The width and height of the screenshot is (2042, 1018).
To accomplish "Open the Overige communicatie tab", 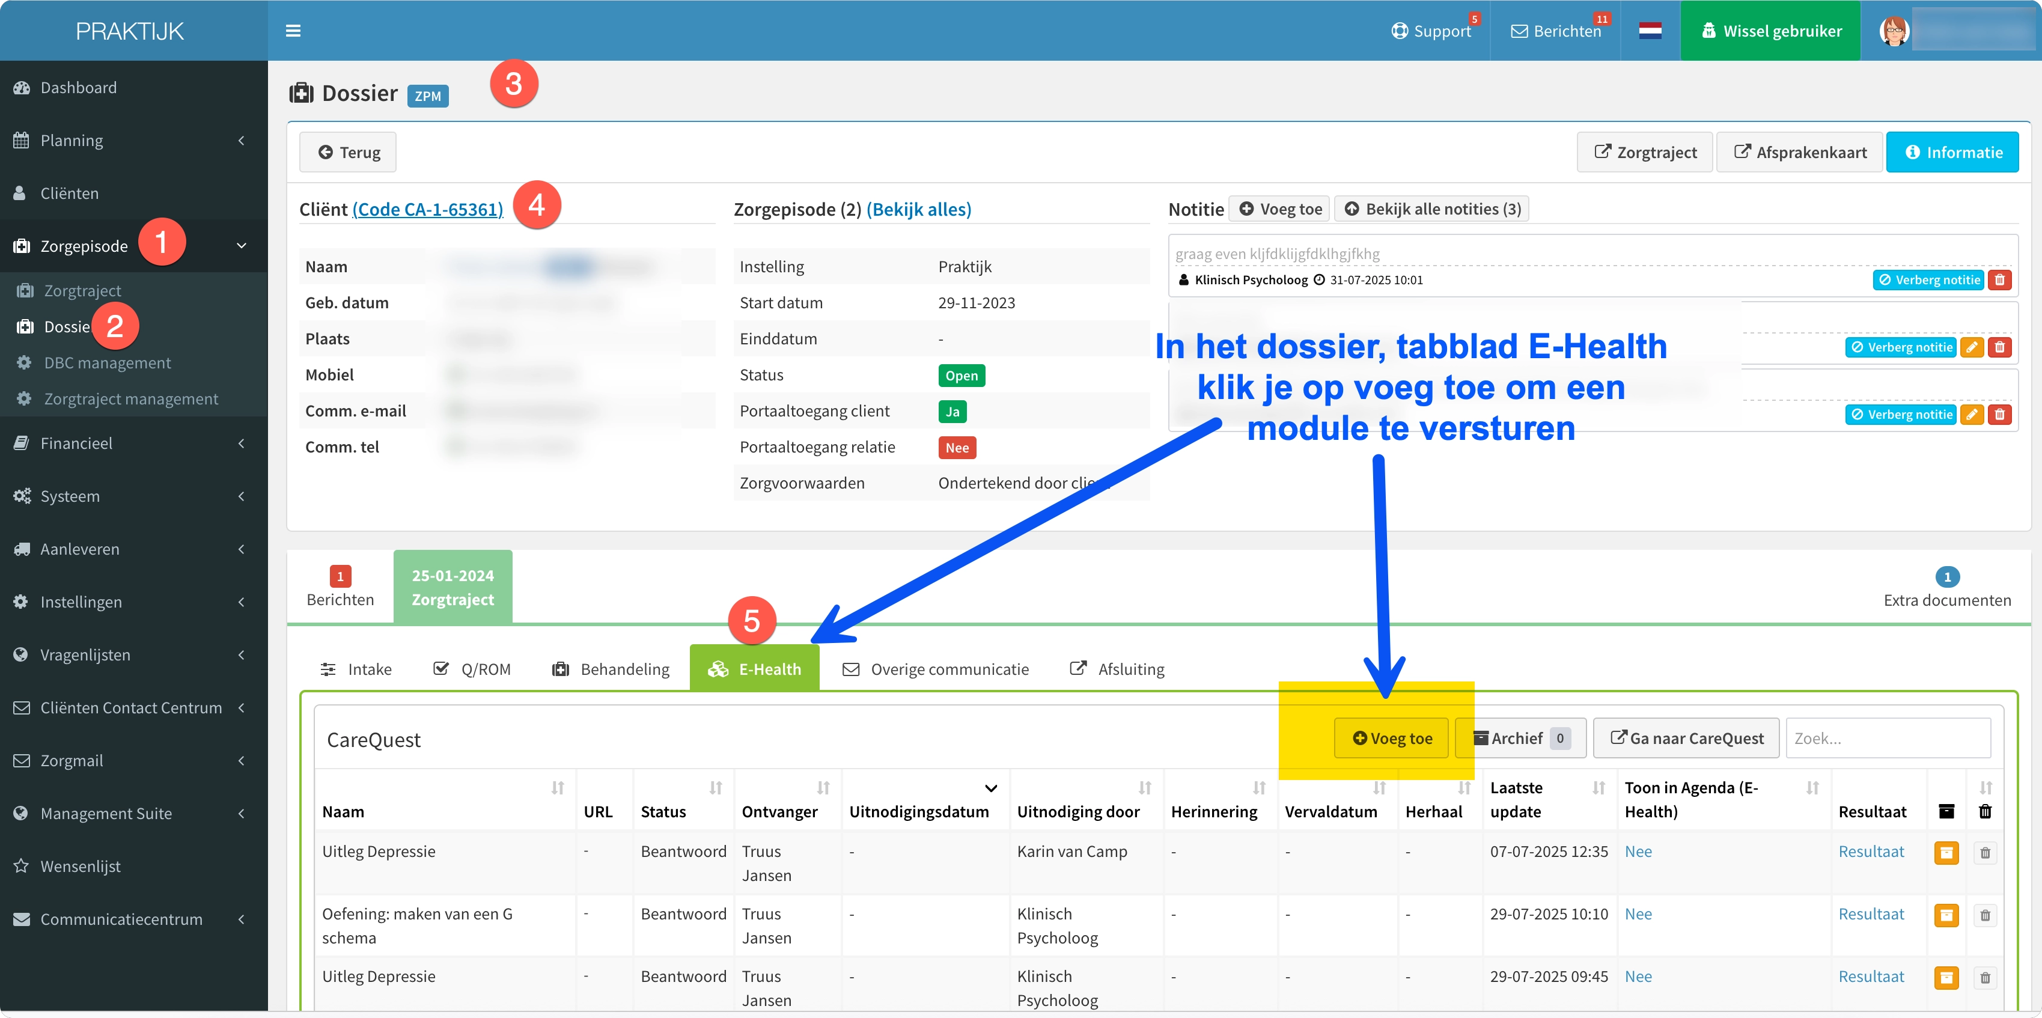I will pyautogui.click(x=936, y=669).
